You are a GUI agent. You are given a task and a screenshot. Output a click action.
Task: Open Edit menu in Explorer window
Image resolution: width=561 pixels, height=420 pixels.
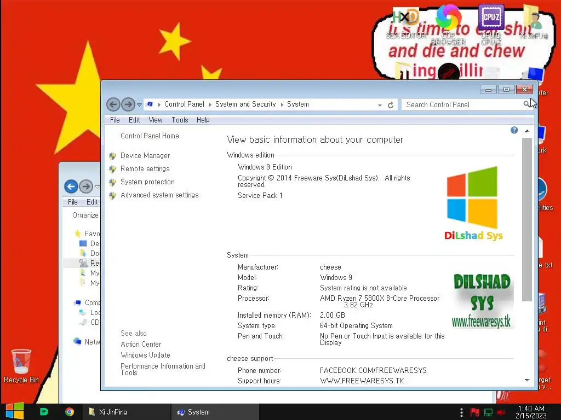click(x=92, y=202)
